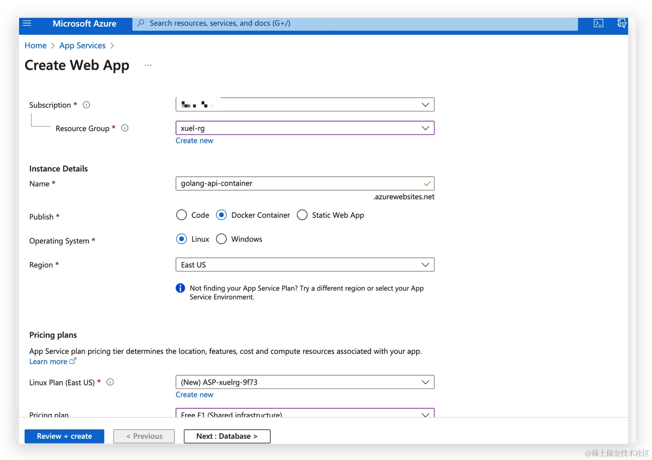Open the hamburger portal menu

pyautogui.click(x=27, y=23)
